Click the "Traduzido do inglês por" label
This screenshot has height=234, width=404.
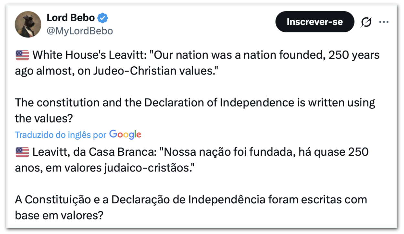click(x=60, y=135)
